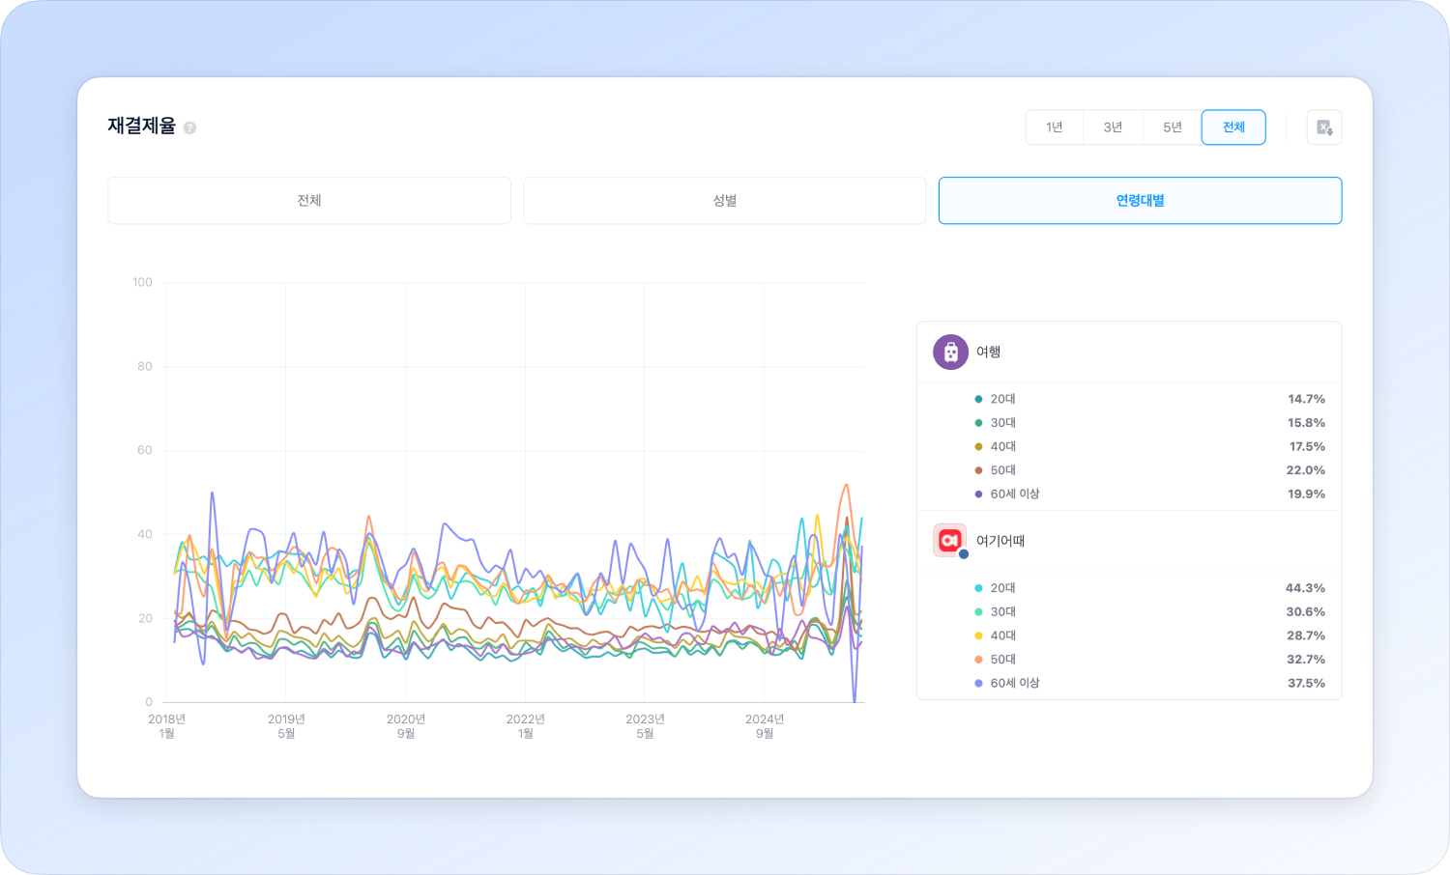The image size is (1450, 875).
Task: Click the 여기어때 label in legend
Action: [x=1000, y=541]
